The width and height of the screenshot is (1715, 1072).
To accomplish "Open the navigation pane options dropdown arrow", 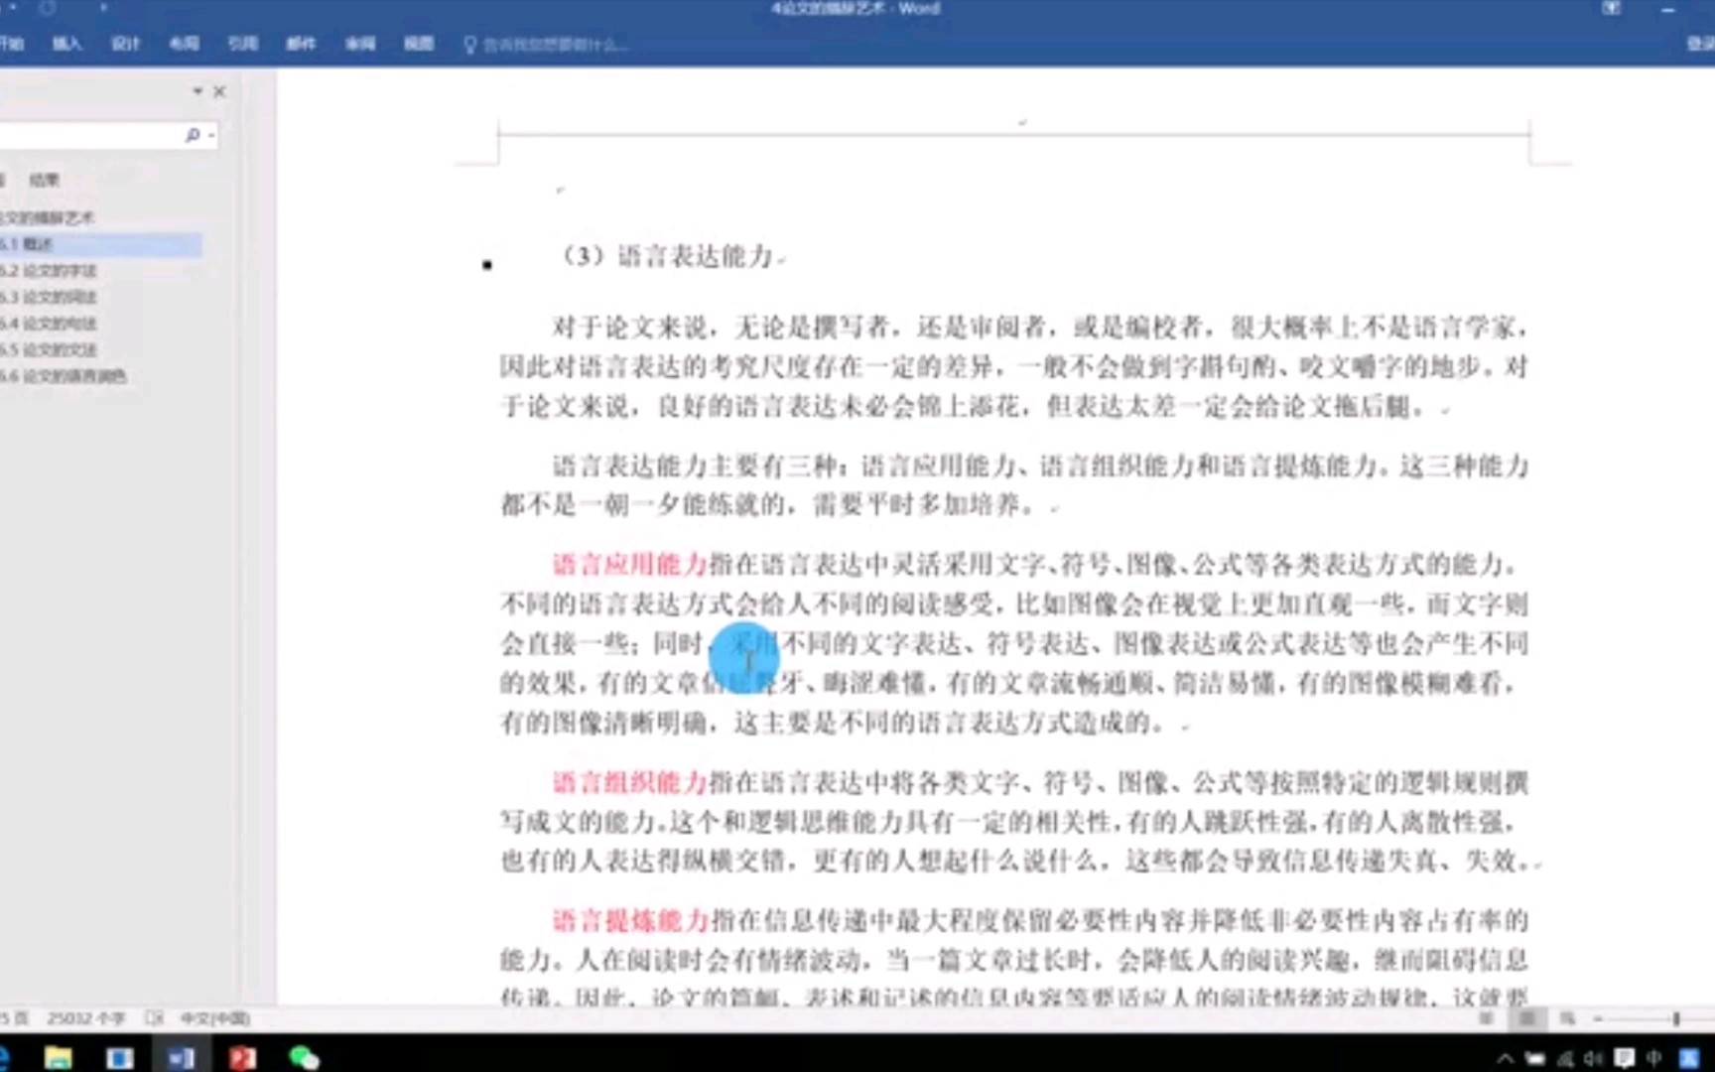I will (x=198, y=91).
